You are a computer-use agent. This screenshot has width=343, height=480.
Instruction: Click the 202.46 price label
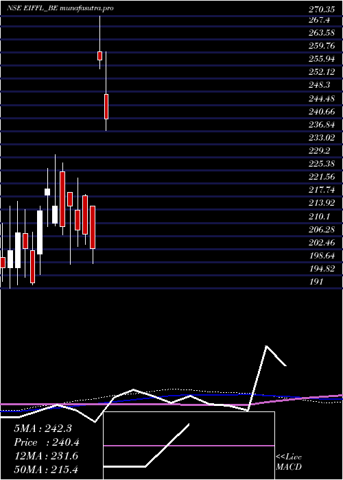(x=321, y=243)
